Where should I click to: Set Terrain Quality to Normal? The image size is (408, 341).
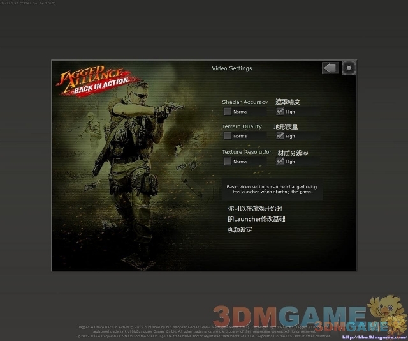228,136
